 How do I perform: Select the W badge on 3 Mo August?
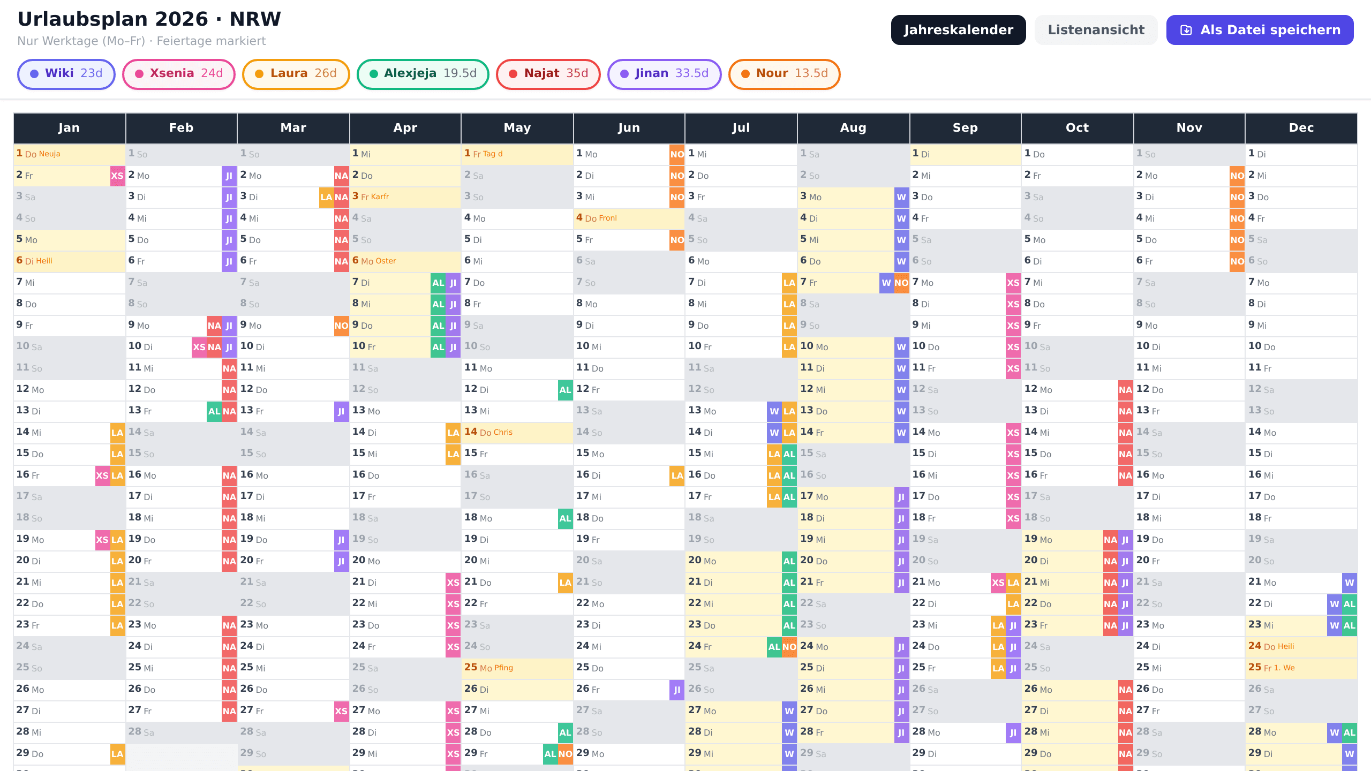coord(901,197)
